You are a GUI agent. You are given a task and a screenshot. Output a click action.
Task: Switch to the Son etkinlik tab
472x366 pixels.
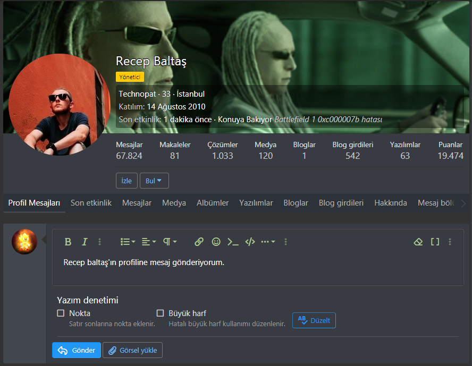(x=91, y=203)
